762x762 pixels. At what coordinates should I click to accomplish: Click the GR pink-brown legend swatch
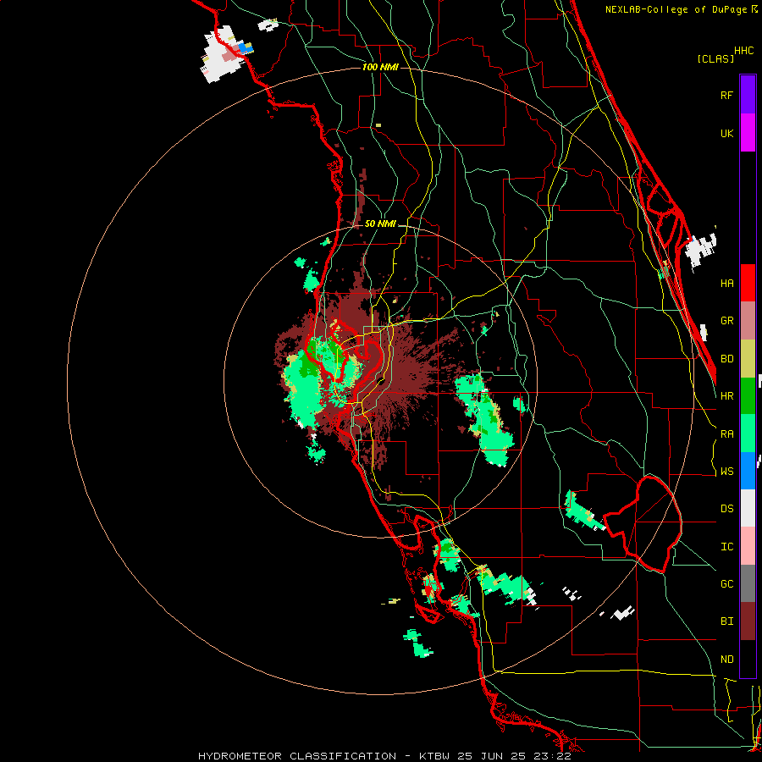(x=748, y=320)
